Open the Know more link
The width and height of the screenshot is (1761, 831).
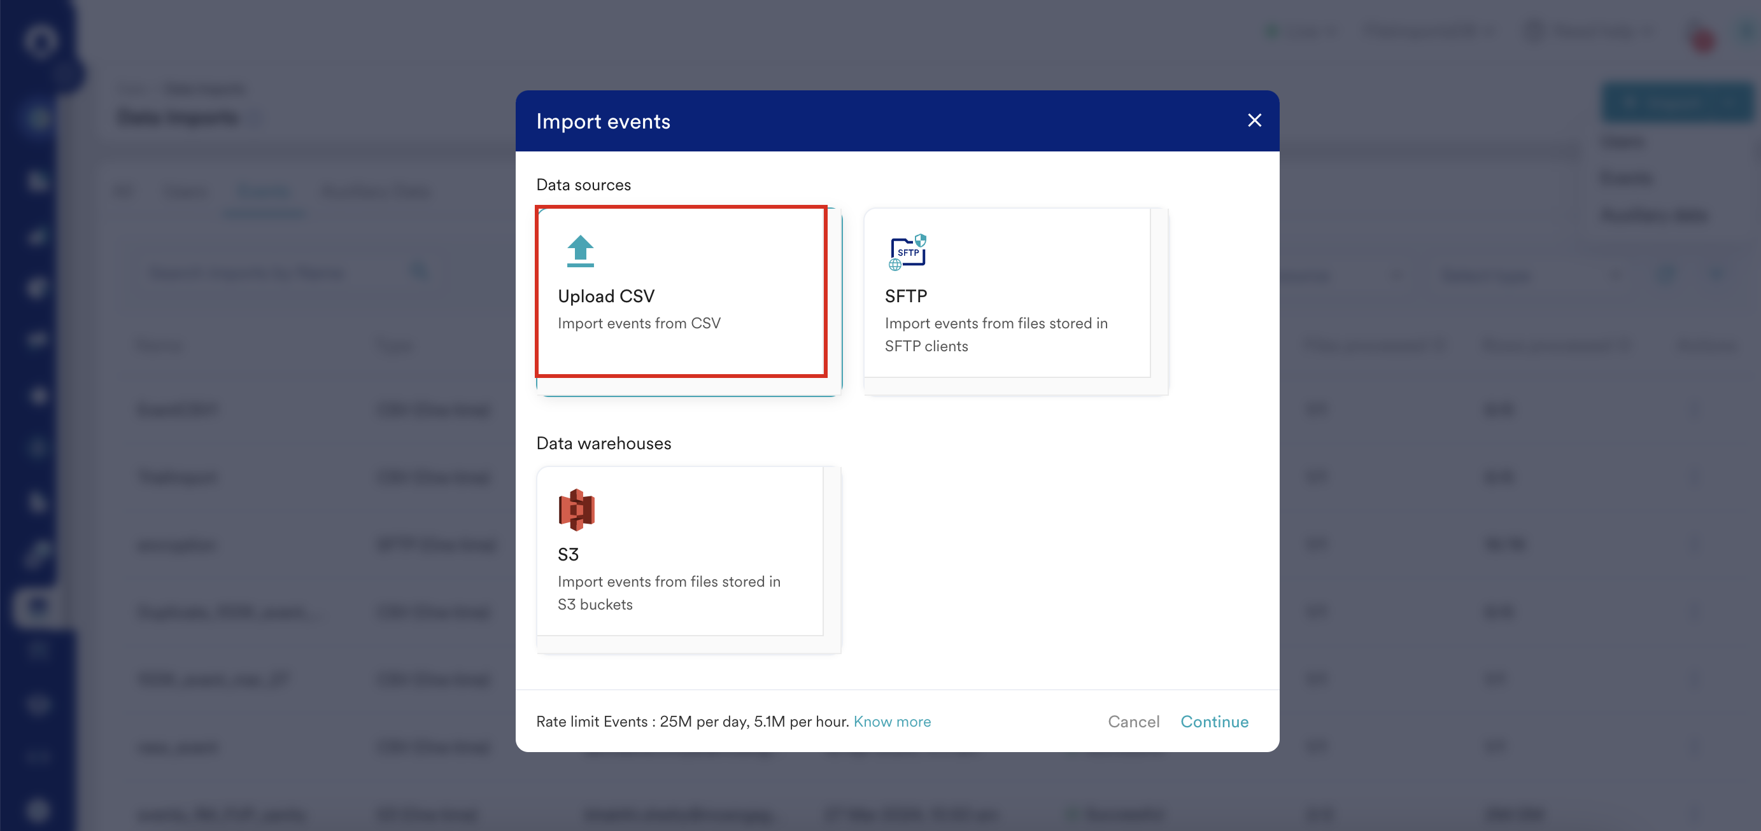pyautogui.click(x=891, y=722)
